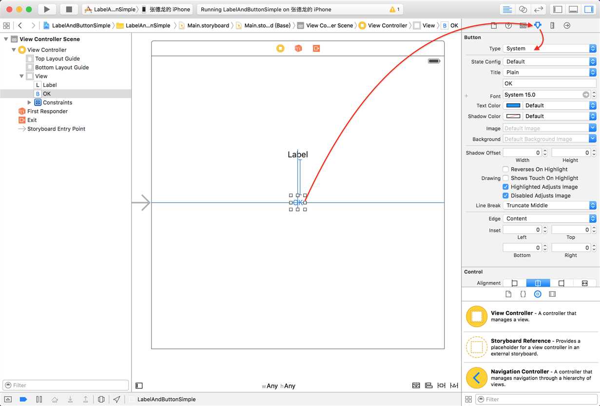
Task: Collapse the View Controller tree item
Action: 14,50
